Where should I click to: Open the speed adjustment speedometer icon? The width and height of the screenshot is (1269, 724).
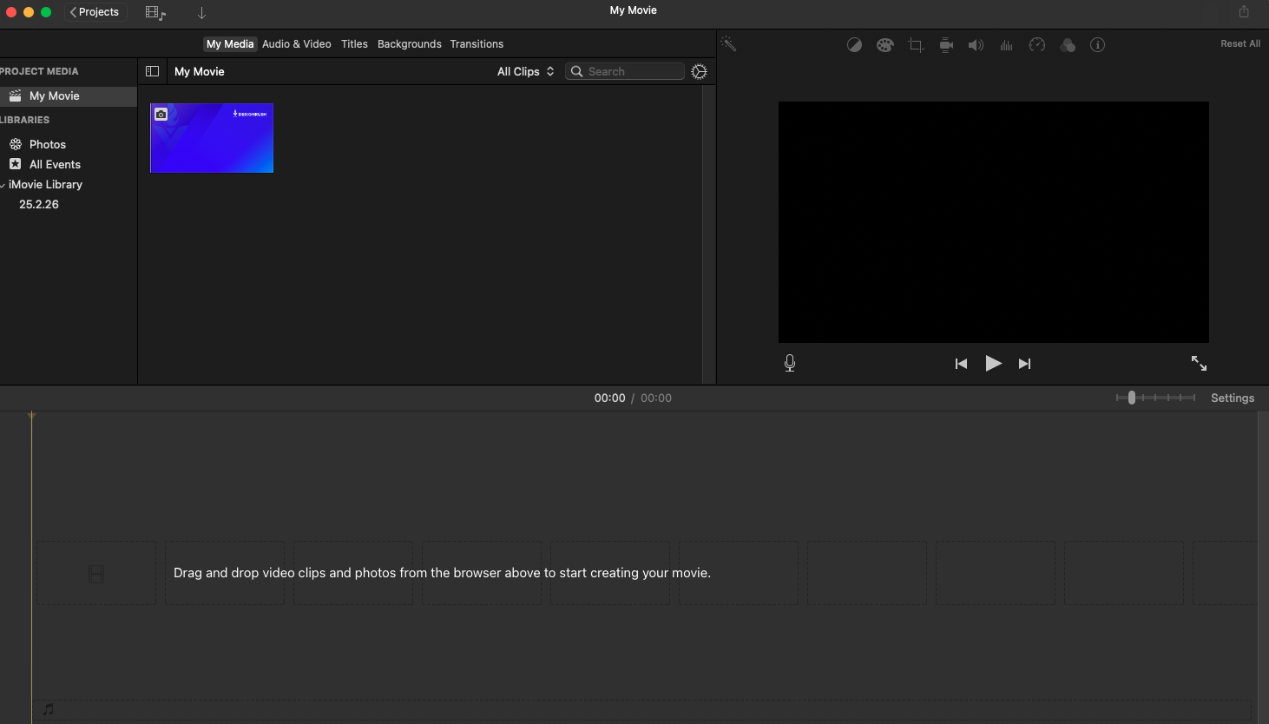[x=1037, y=45]
